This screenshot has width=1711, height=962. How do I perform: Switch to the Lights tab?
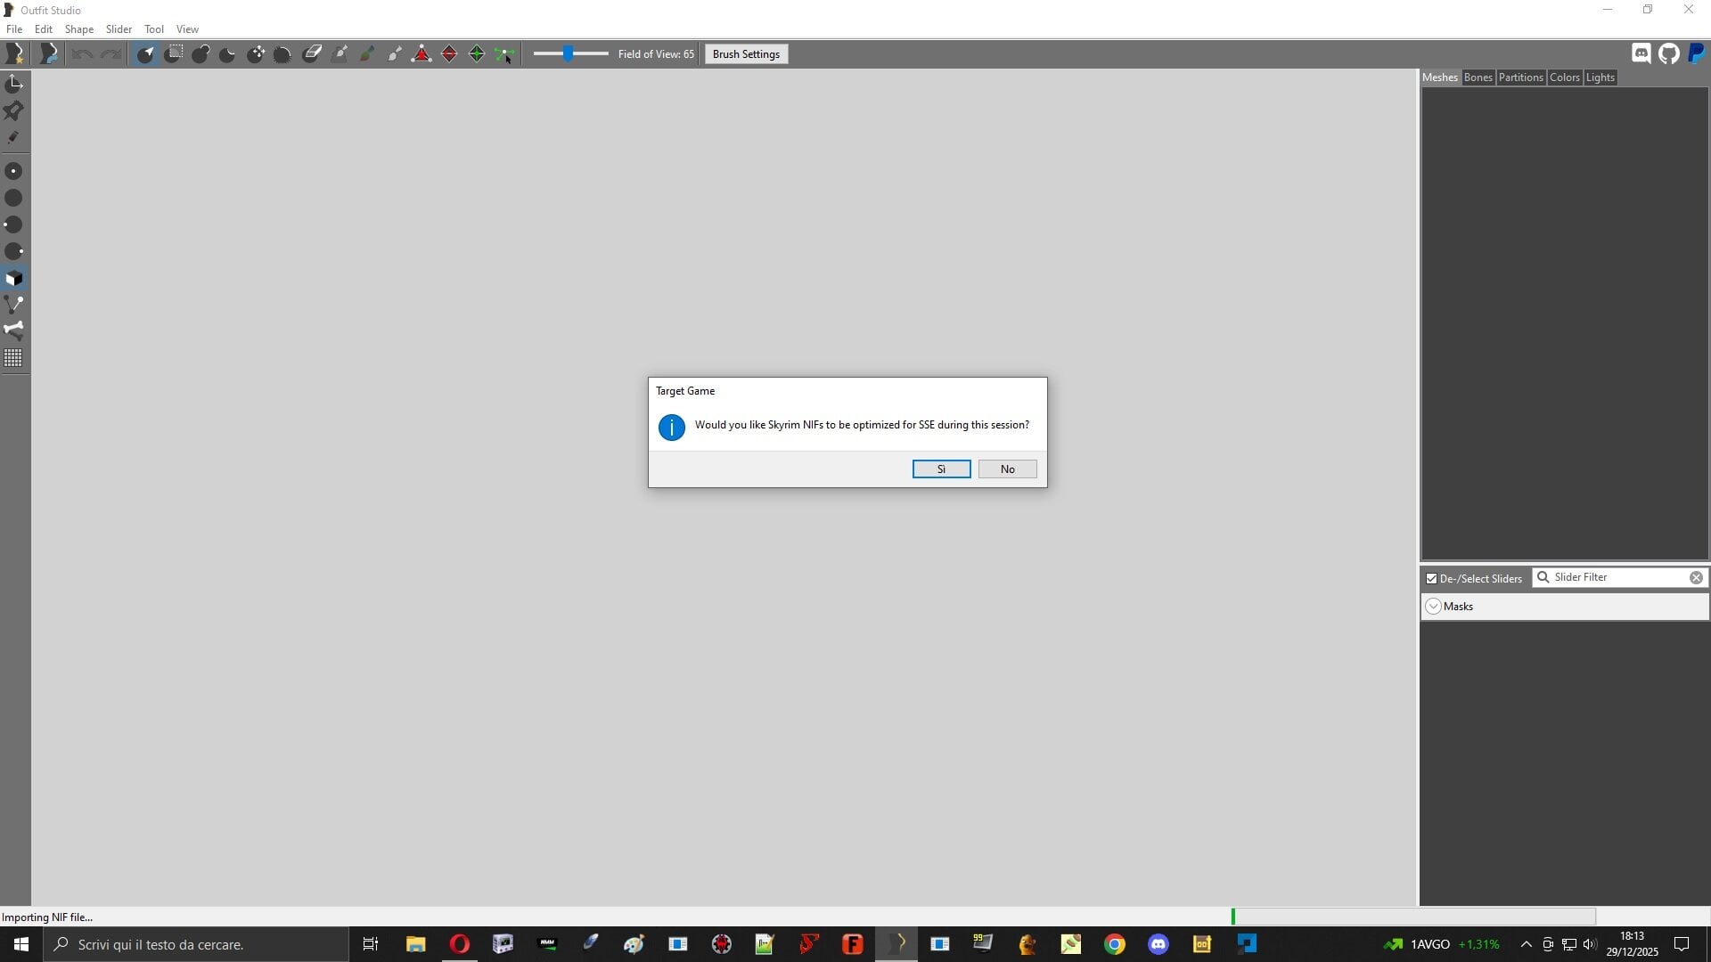1600,77
